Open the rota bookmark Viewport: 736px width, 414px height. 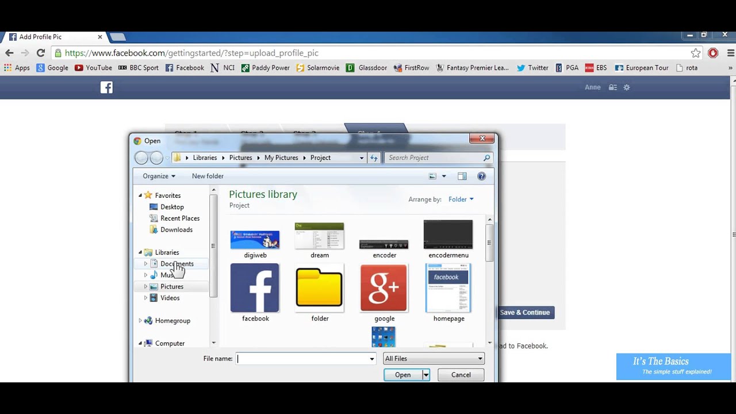687,68
